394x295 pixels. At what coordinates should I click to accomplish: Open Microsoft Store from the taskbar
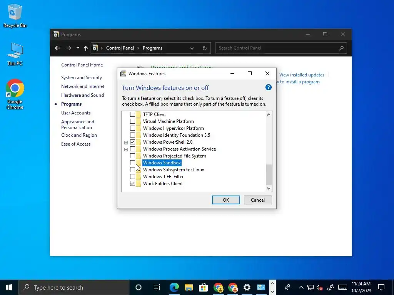pyautogui.click(x=203, y=287)
